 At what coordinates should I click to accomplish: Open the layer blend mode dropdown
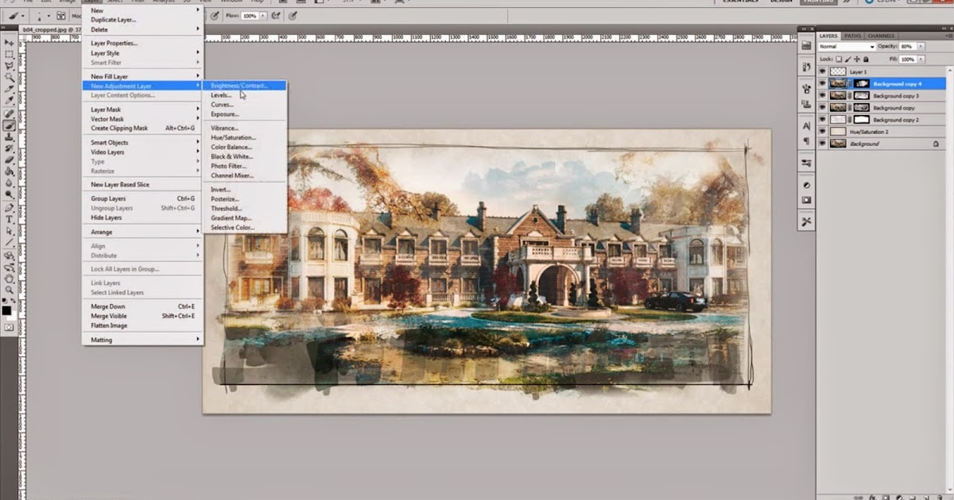847,47
